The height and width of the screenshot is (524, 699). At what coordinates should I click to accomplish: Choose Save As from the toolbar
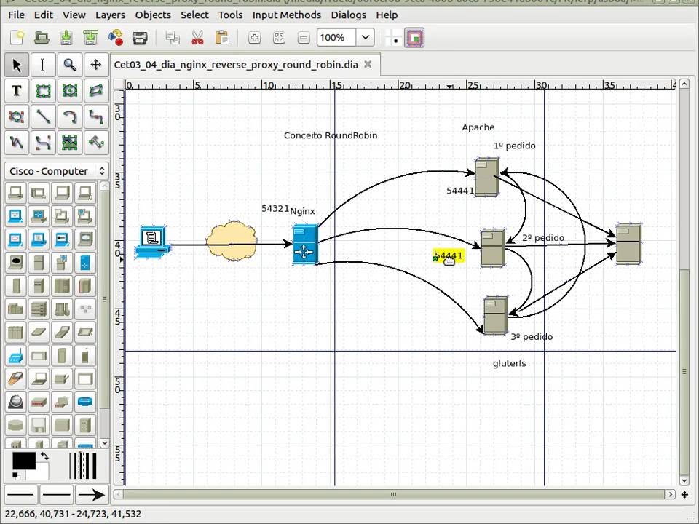(x=91, y=37)
